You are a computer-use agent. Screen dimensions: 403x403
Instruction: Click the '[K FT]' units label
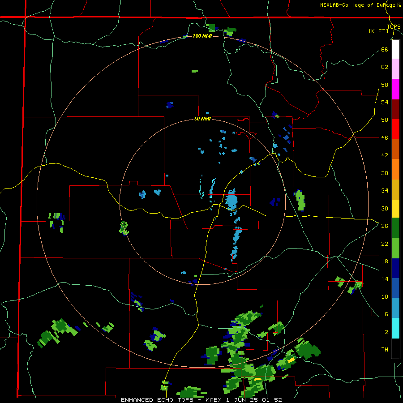(378, 31)
